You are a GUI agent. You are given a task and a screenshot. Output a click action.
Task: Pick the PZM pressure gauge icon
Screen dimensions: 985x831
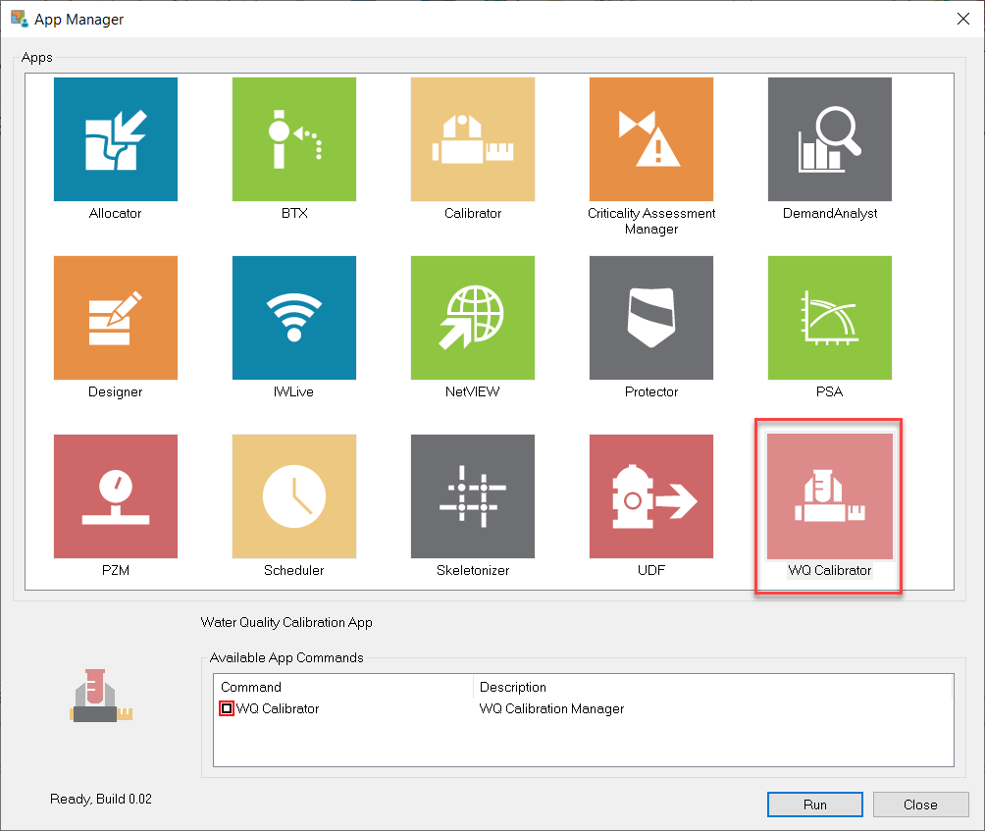pos(116,496)
